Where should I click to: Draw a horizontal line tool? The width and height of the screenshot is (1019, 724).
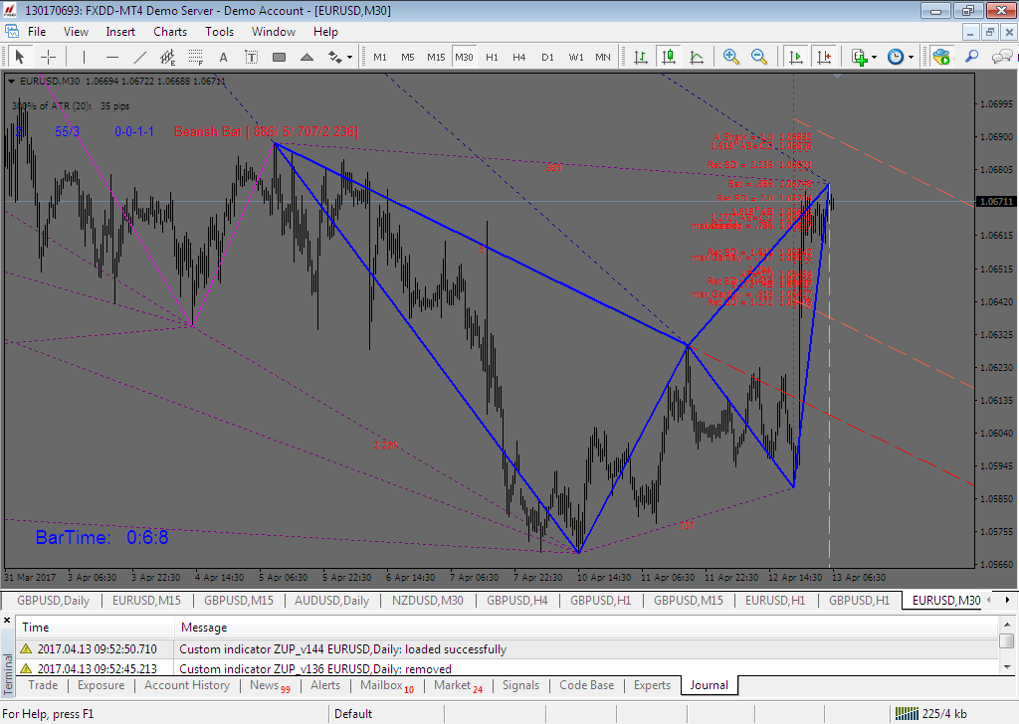112,57
